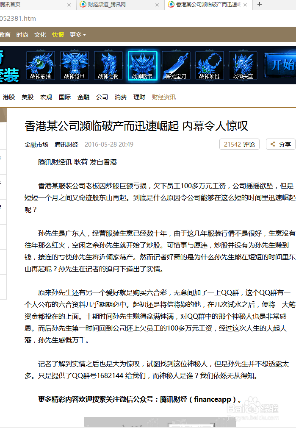296x428 pixels.
Task: Switch to the 财经频道_腾讯网 browser tab
Action: coord(120,5)
